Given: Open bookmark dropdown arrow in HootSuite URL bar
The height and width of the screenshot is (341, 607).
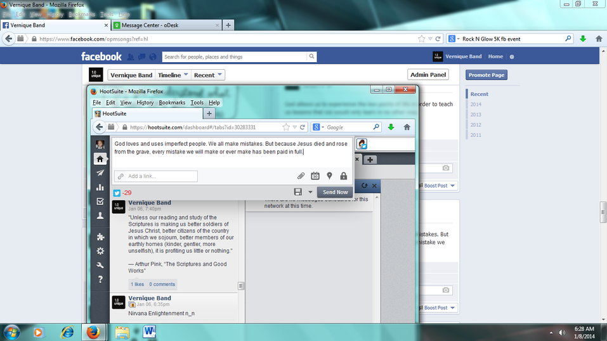Looking at the screenshot, I should point(294,127).
